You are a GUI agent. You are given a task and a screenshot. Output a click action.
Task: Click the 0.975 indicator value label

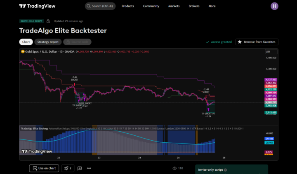coord(269,152)
